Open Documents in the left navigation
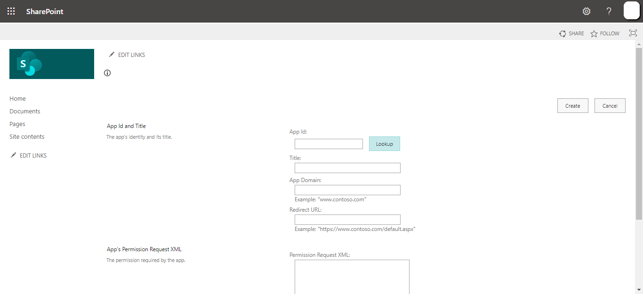Screen dimensions: 643x294 pos(25,111)
